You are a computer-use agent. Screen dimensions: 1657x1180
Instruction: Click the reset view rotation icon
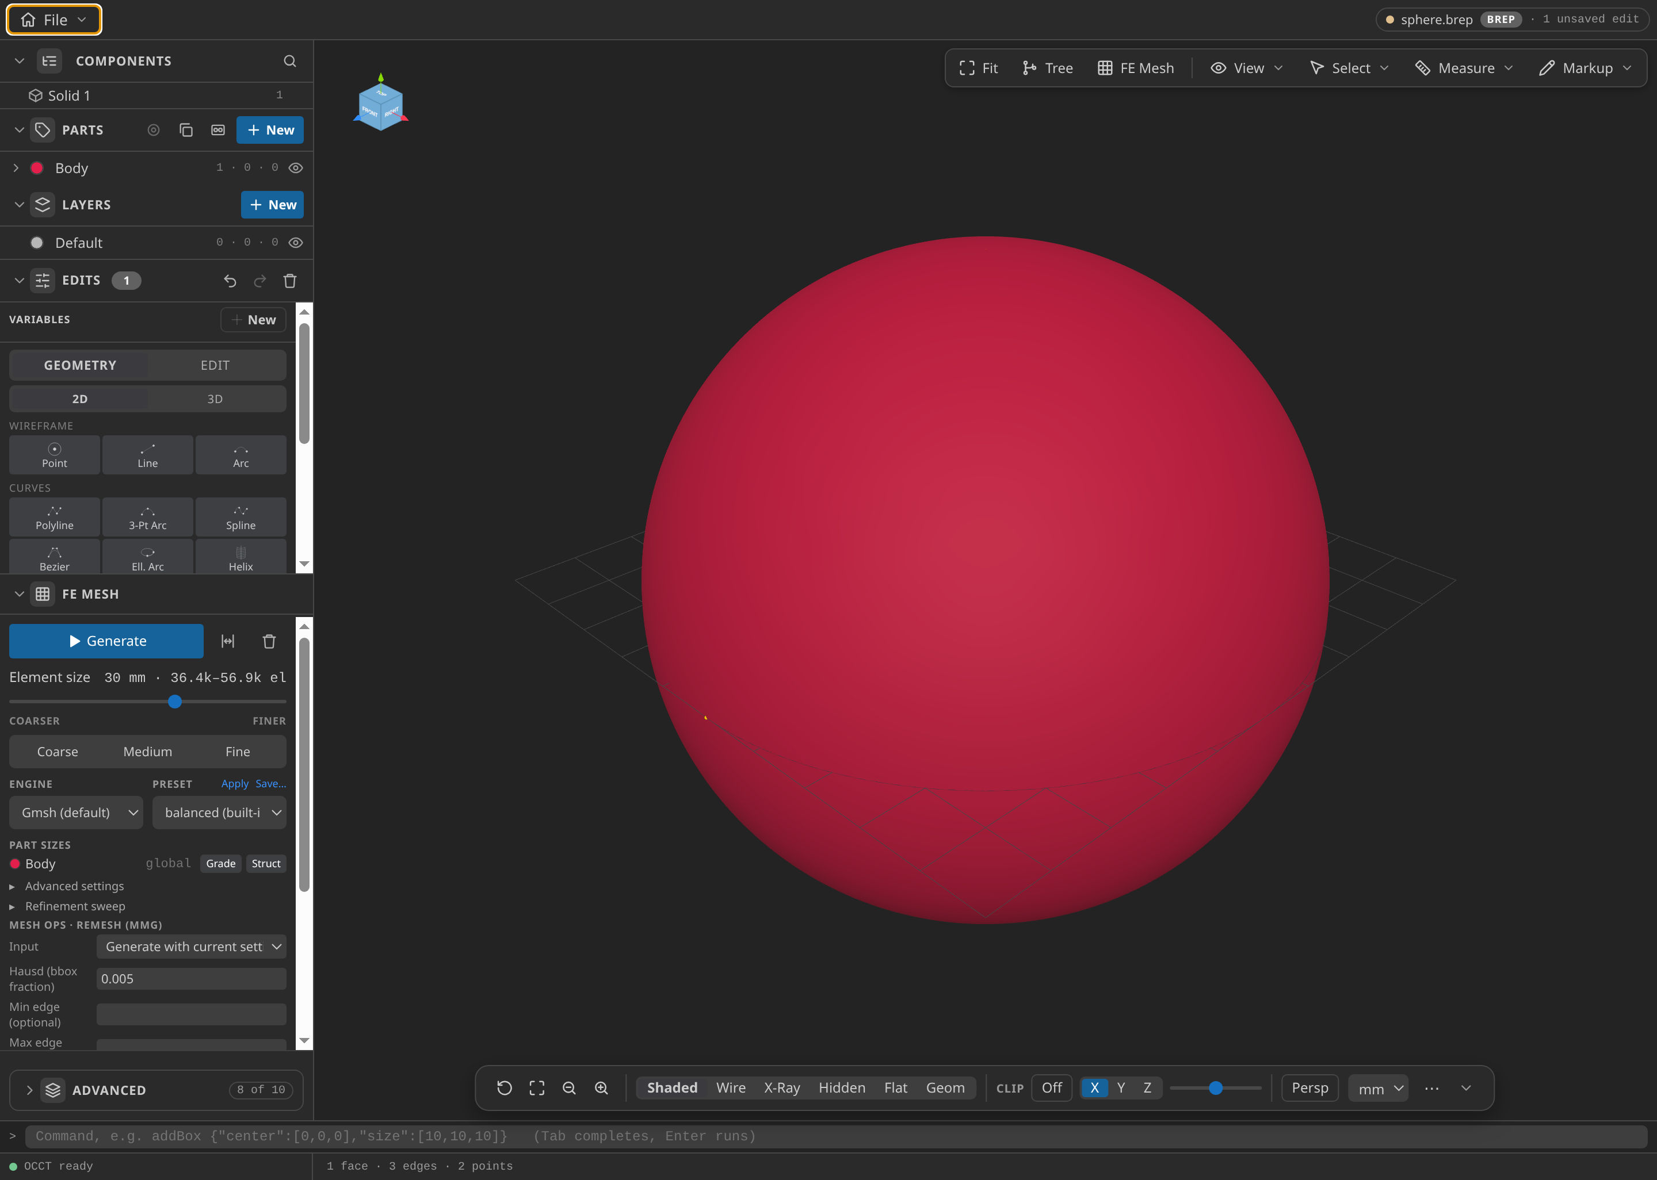click(503, 1088)
